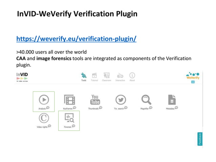This screenshot has width=216, height=162.
Task: Open the Interactive tab
Action: 120,77
